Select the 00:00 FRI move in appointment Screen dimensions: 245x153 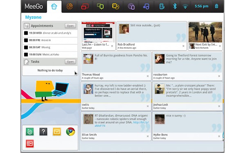(x=50, y=40)
